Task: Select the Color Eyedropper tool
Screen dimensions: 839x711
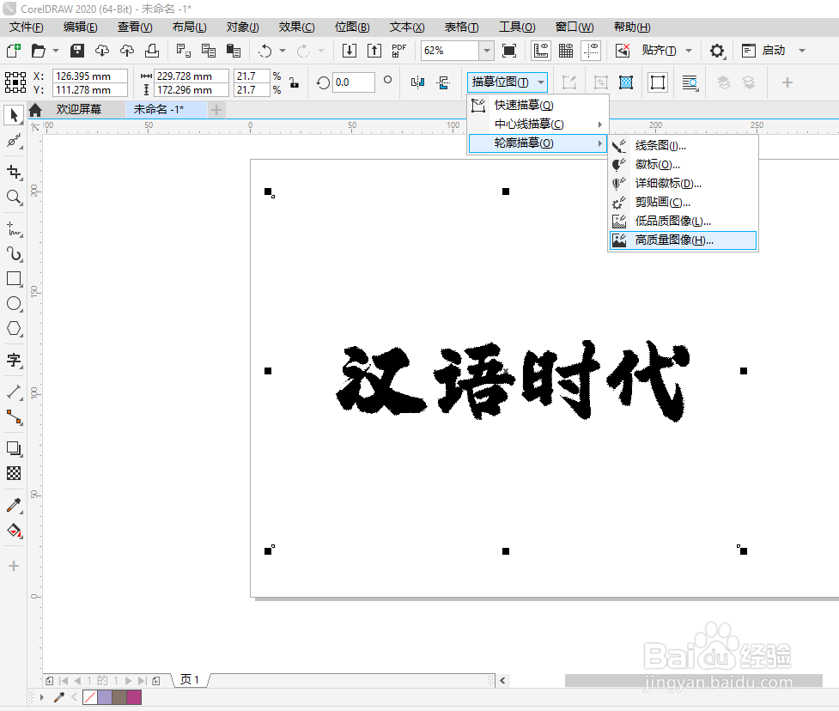Action: (x=13, y=505)
